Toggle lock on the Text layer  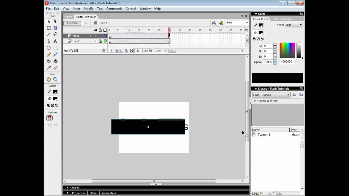point(100,41)
